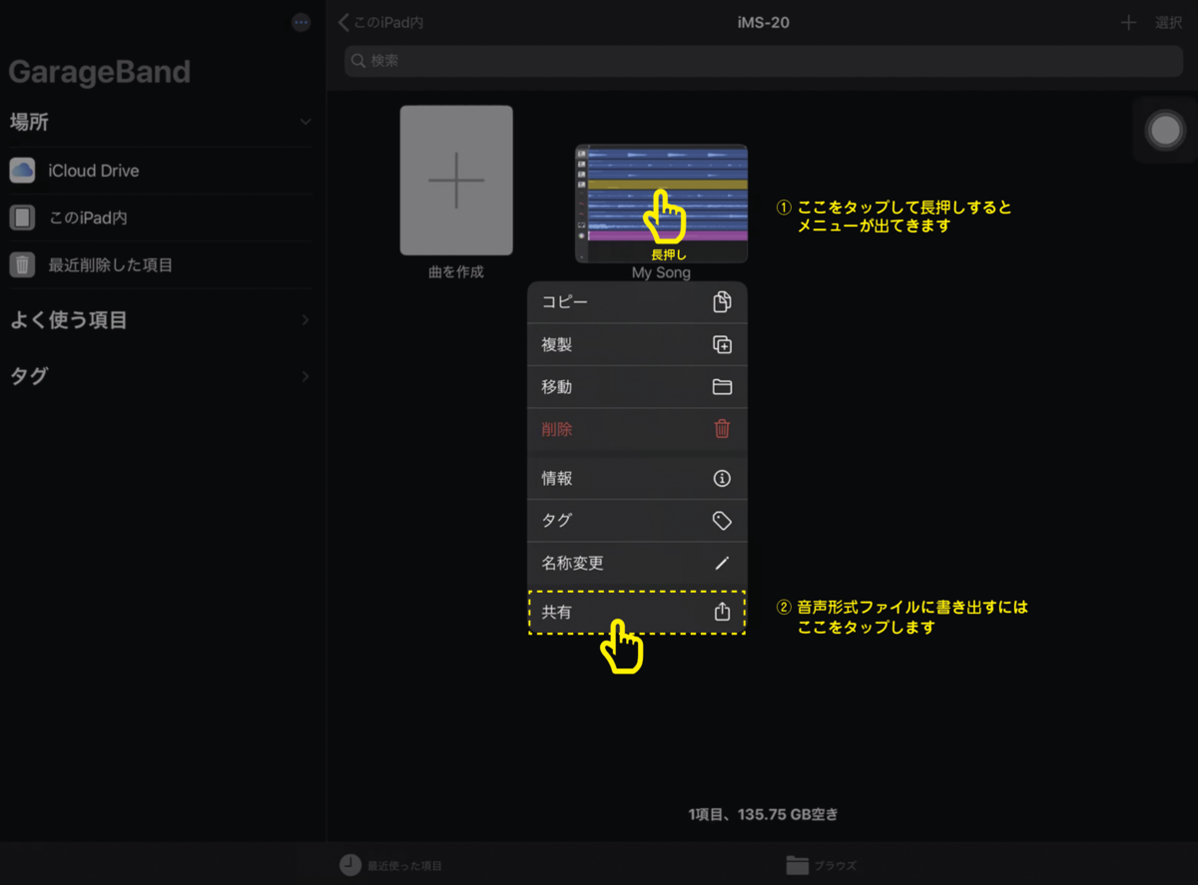This screenshot has width=1198, height=885.
Task: Tap the plus icon in top bar
Action: coord(1128,22)
